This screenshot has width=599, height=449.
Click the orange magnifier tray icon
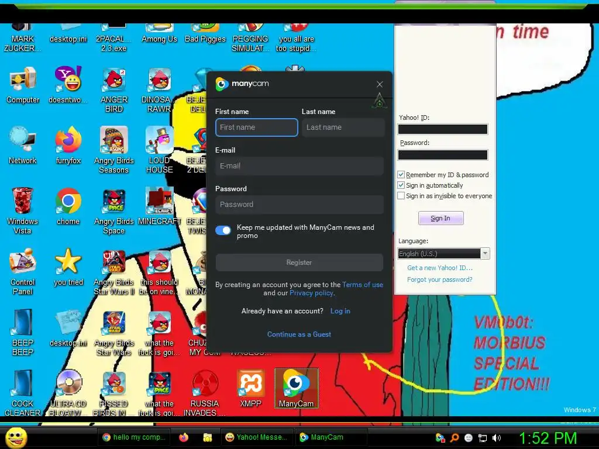455,437
